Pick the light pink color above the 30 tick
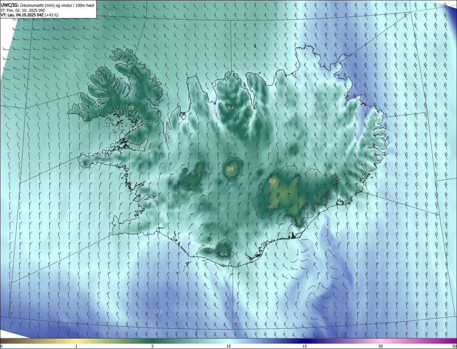 [381, 341]
